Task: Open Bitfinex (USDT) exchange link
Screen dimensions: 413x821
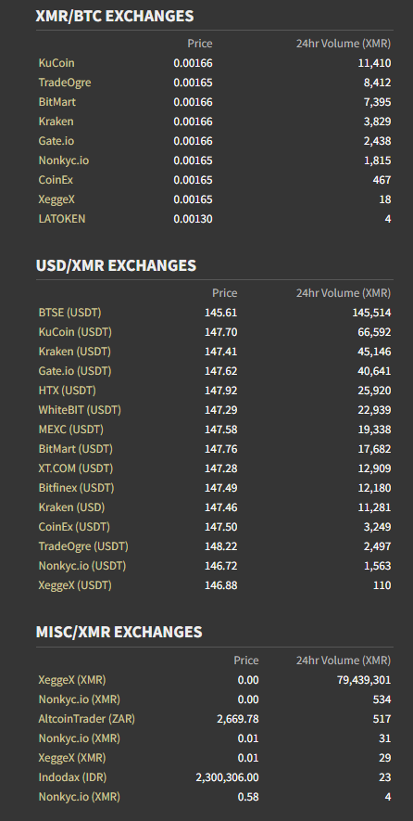Action: coord(76,488)
